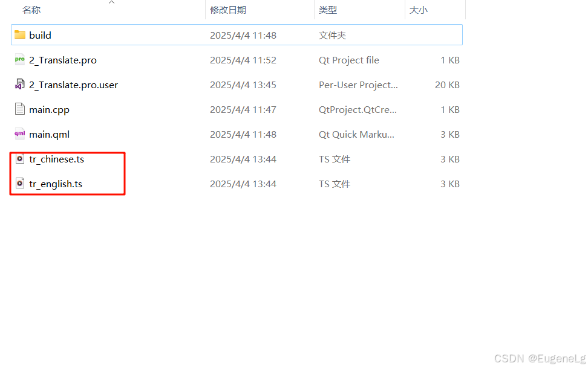Click the 1 KB size of 2_Translate.pro

[450, 60]
